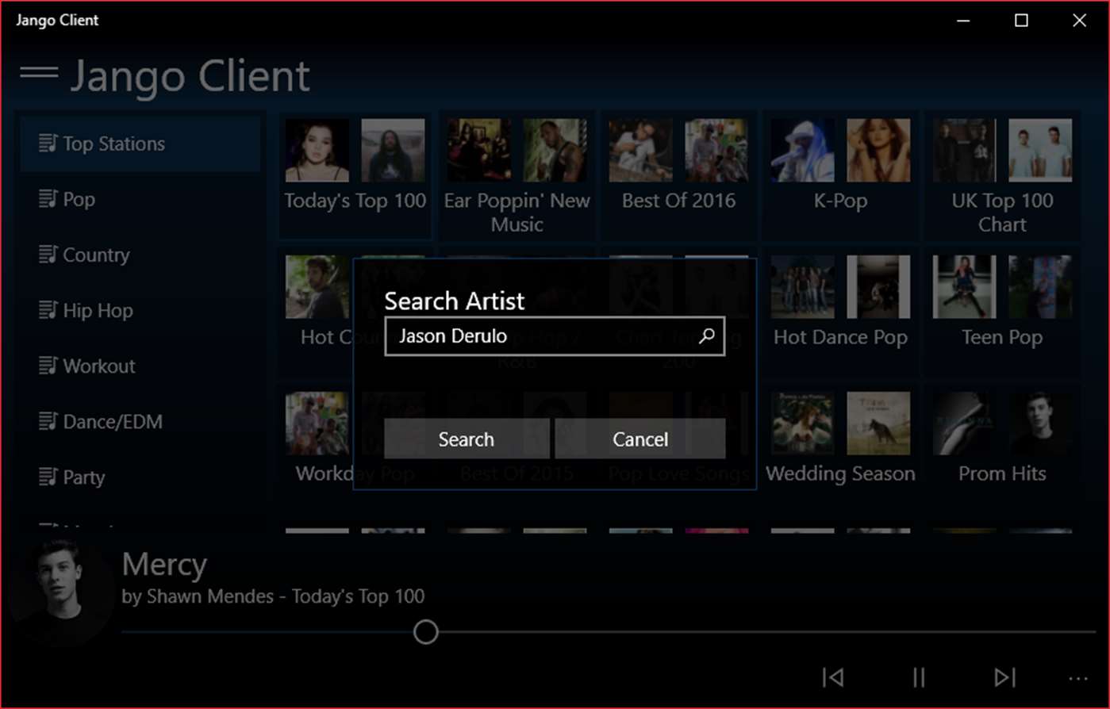
Task: Cancel the Search Artist dialog
Action: coord(640,439)
